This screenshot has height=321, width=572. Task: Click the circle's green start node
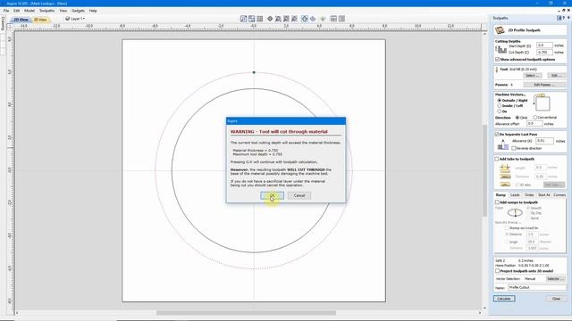click(x=254, y=72)
